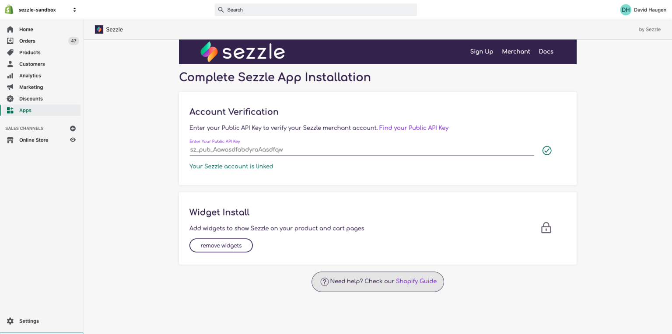
Task: Open the David Haugen account menu
Action: pos(643,10)
